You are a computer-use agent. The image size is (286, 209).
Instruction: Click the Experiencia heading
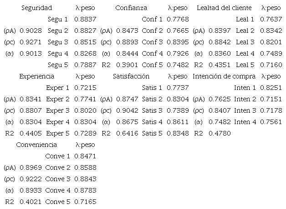coord(37,76)
